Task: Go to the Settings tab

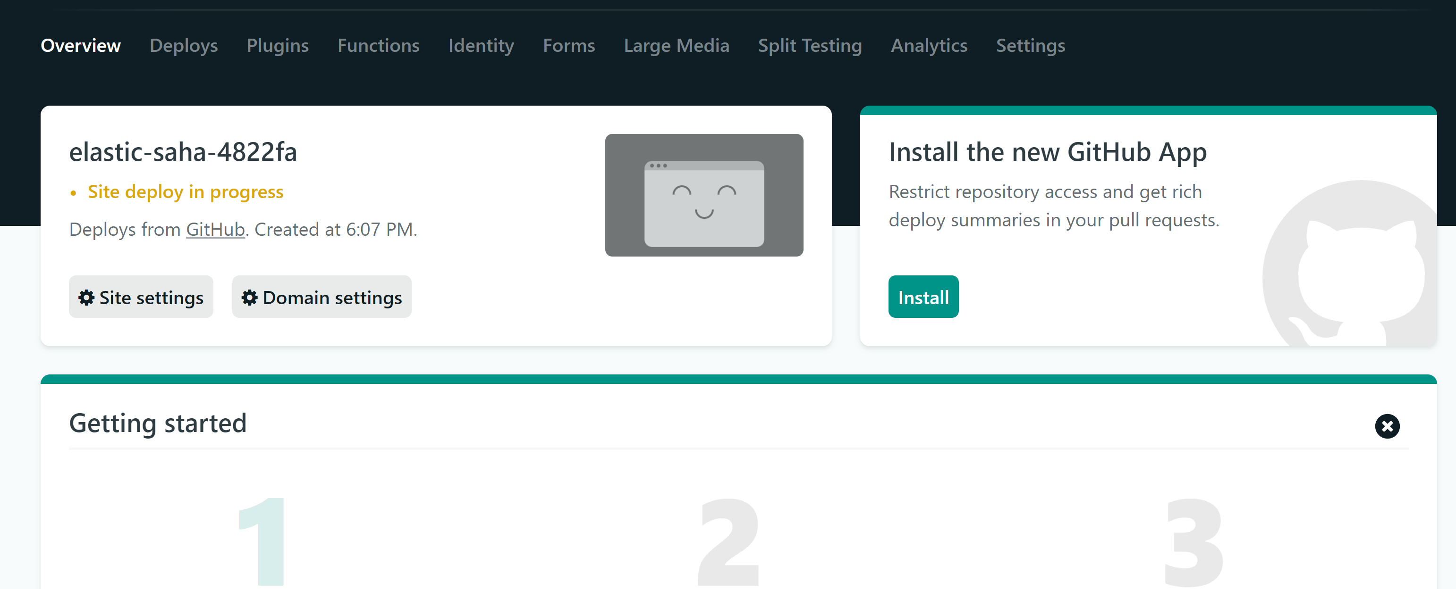Action: click(1030, 46)
